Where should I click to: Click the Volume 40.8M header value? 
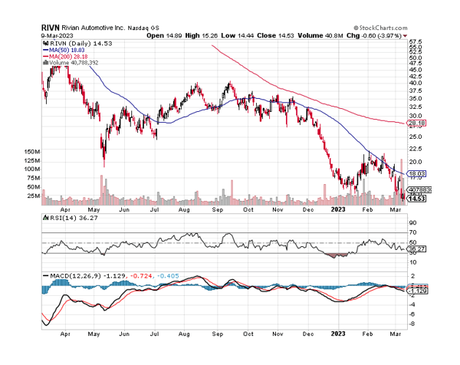pos(320,35)
